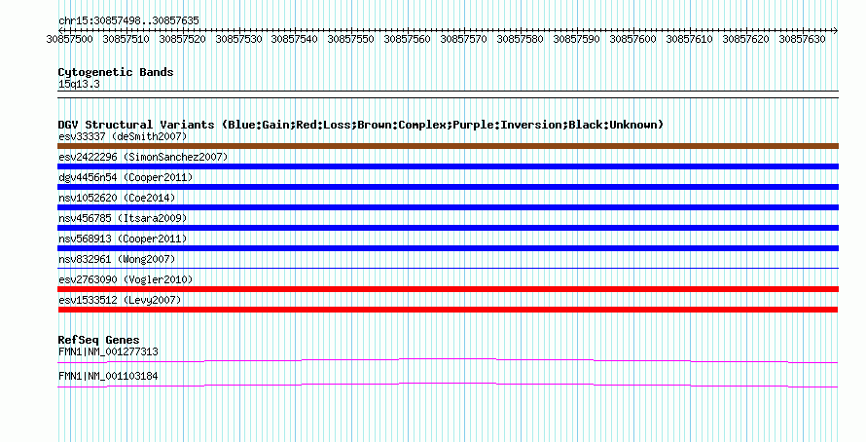Open variant label nsv456785 (Itsara2009)
Image resolution: width=866 pixels, height=442 pixels.
[x=123, y=218]
